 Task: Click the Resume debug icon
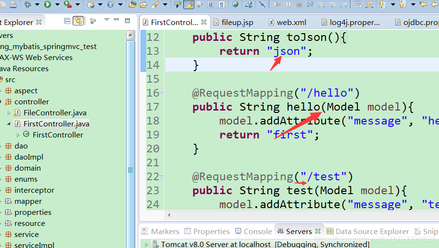coord(277,4)
